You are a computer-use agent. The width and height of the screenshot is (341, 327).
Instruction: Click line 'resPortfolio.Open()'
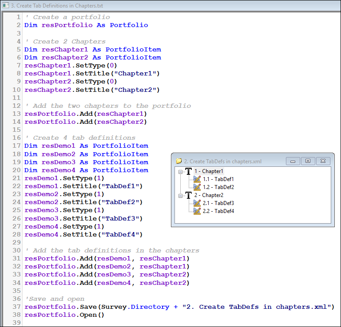point(64,315)
